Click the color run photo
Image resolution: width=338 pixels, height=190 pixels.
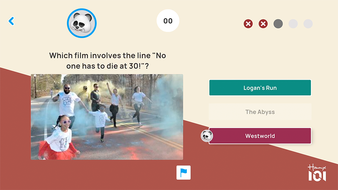[107, 117]
